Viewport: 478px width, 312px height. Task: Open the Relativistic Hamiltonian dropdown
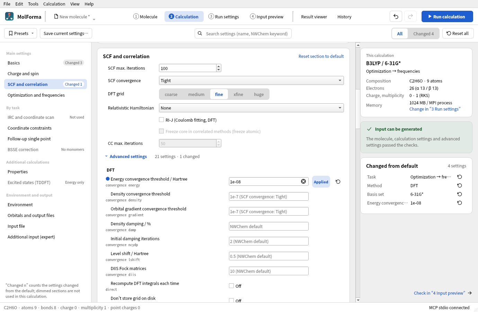pyautogui.click(x=251, y=108)
